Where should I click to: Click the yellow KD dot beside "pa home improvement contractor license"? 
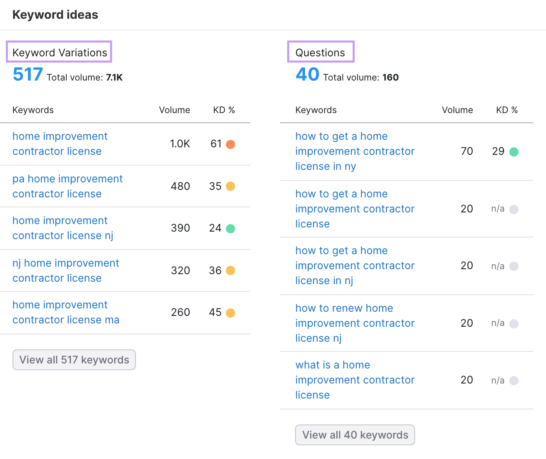pos(230,186)
